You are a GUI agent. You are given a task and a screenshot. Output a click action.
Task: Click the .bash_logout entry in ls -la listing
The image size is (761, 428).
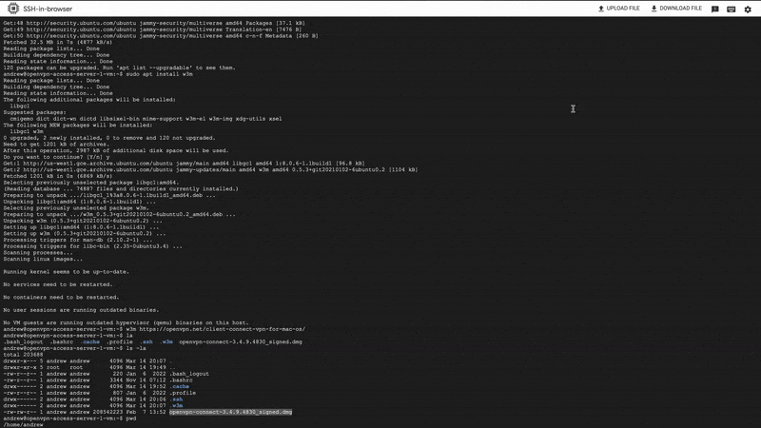[x=190, y=374]
